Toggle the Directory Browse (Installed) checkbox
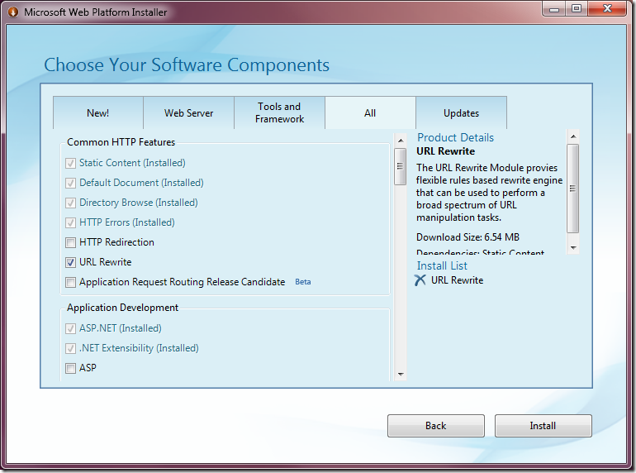Image resolution: width=636 pixels, height=473 pixels. 70,203
